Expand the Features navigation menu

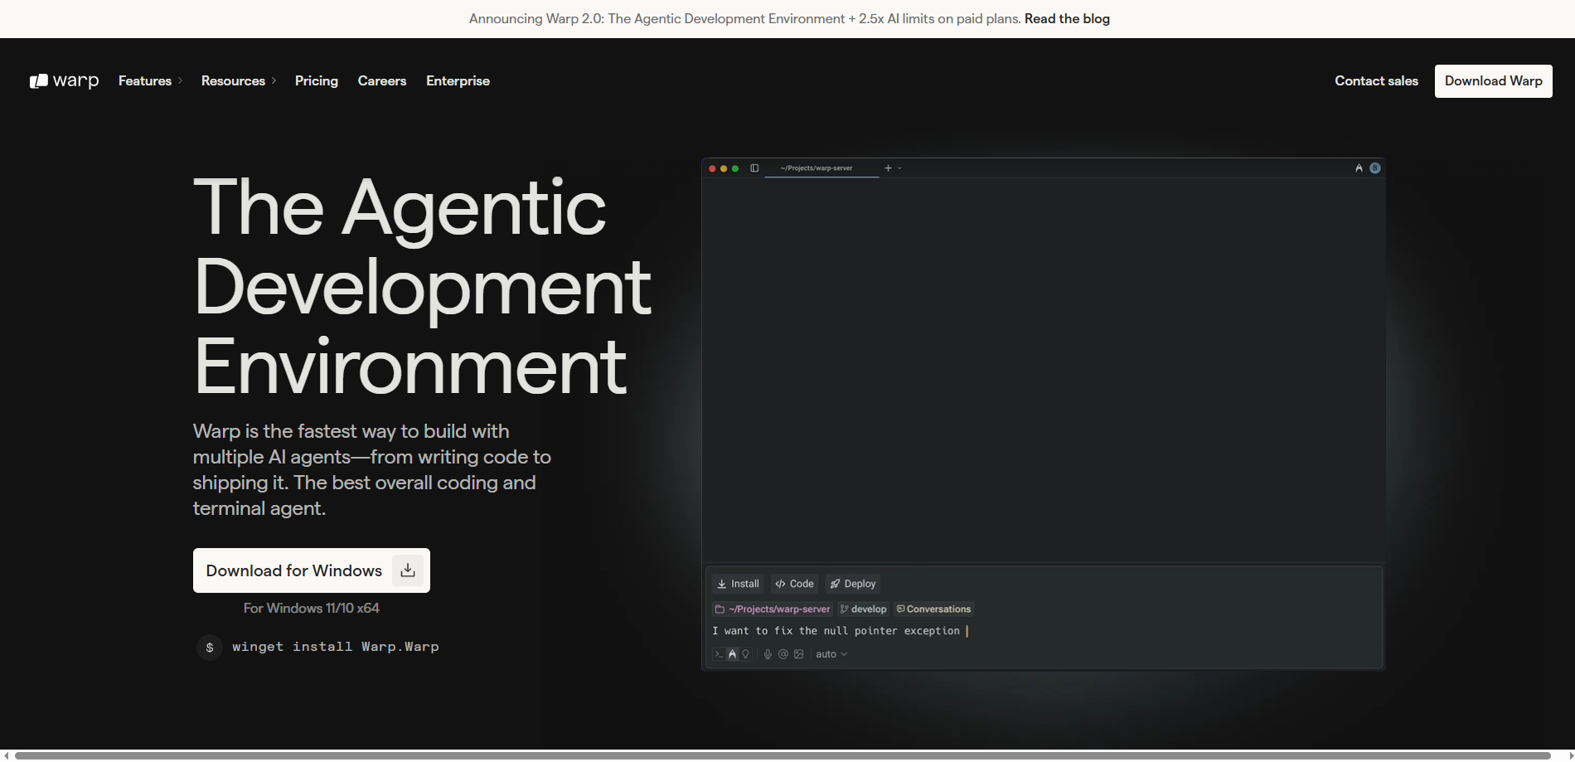(x=150, y=80)
